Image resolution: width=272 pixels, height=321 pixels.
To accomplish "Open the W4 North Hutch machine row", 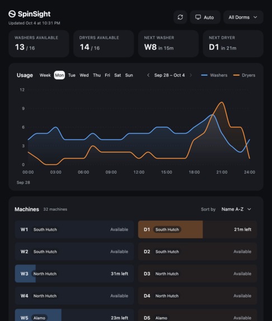I will pyautogui.click(x=74, y=296).
